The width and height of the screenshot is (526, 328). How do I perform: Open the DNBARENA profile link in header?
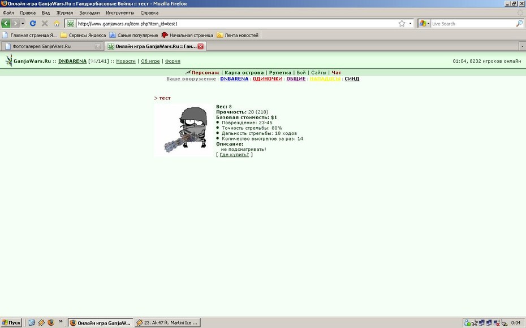72,61
